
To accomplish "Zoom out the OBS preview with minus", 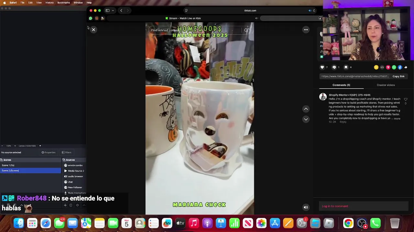I will point(2,146).
